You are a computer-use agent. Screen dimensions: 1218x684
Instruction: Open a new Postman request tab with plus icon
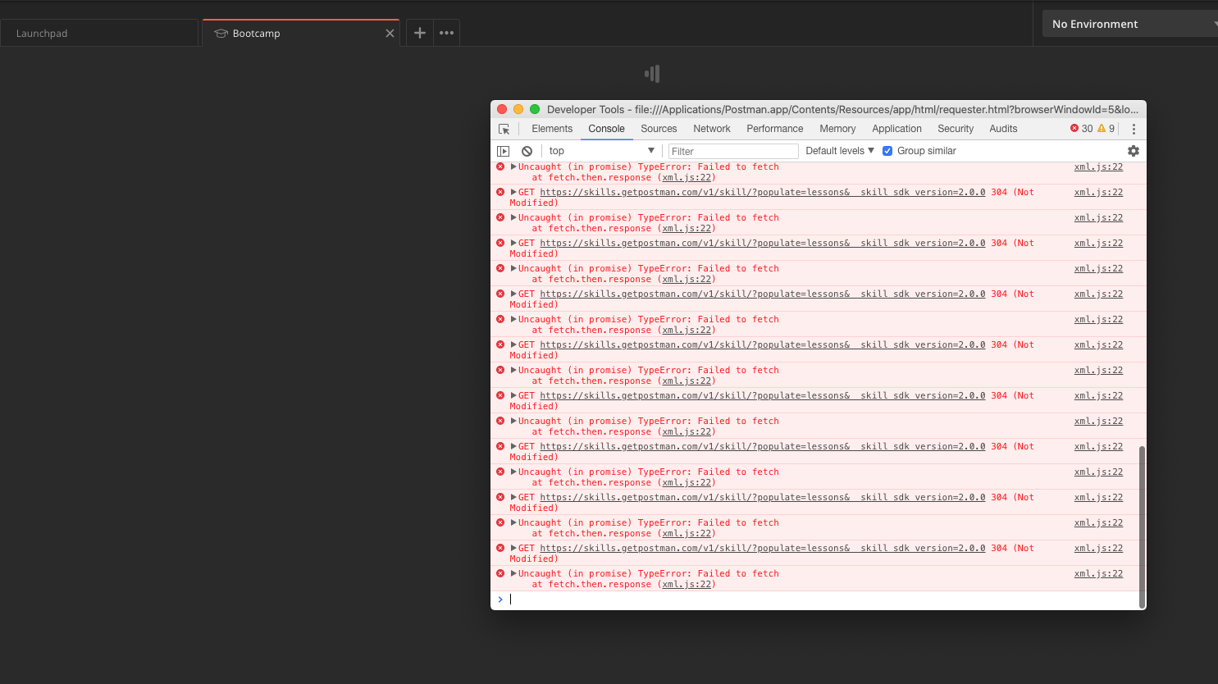419,33
